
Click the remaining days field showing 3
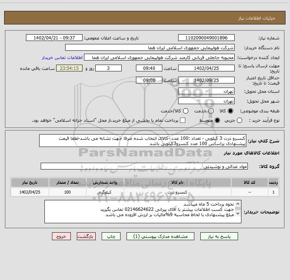108,68
